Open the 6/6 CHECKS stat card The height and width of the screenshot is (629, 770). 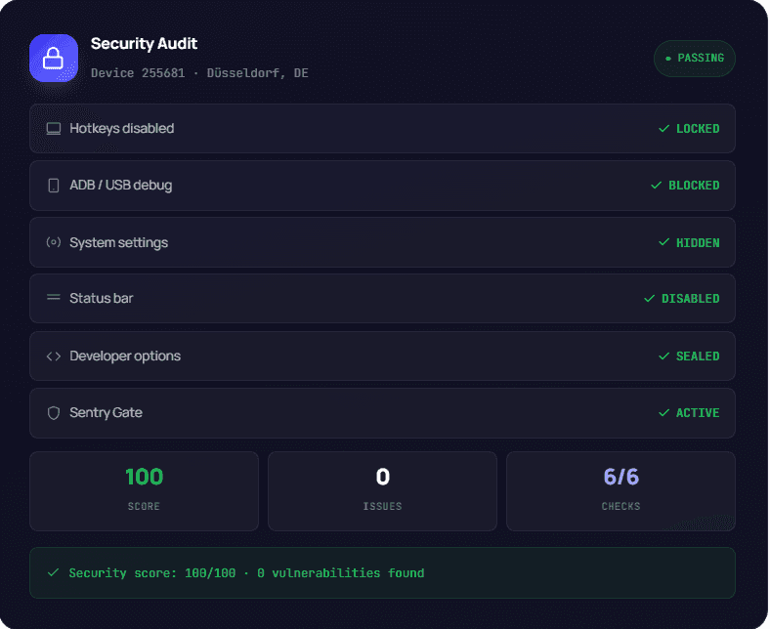pyautogui.click(x=620, y=491)
